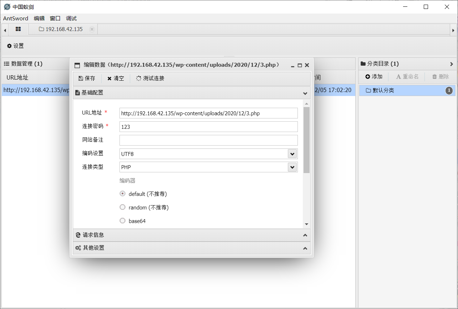Choose the base64 encoder
Viewport: 458px width, 309px height.
pos(122,220)
